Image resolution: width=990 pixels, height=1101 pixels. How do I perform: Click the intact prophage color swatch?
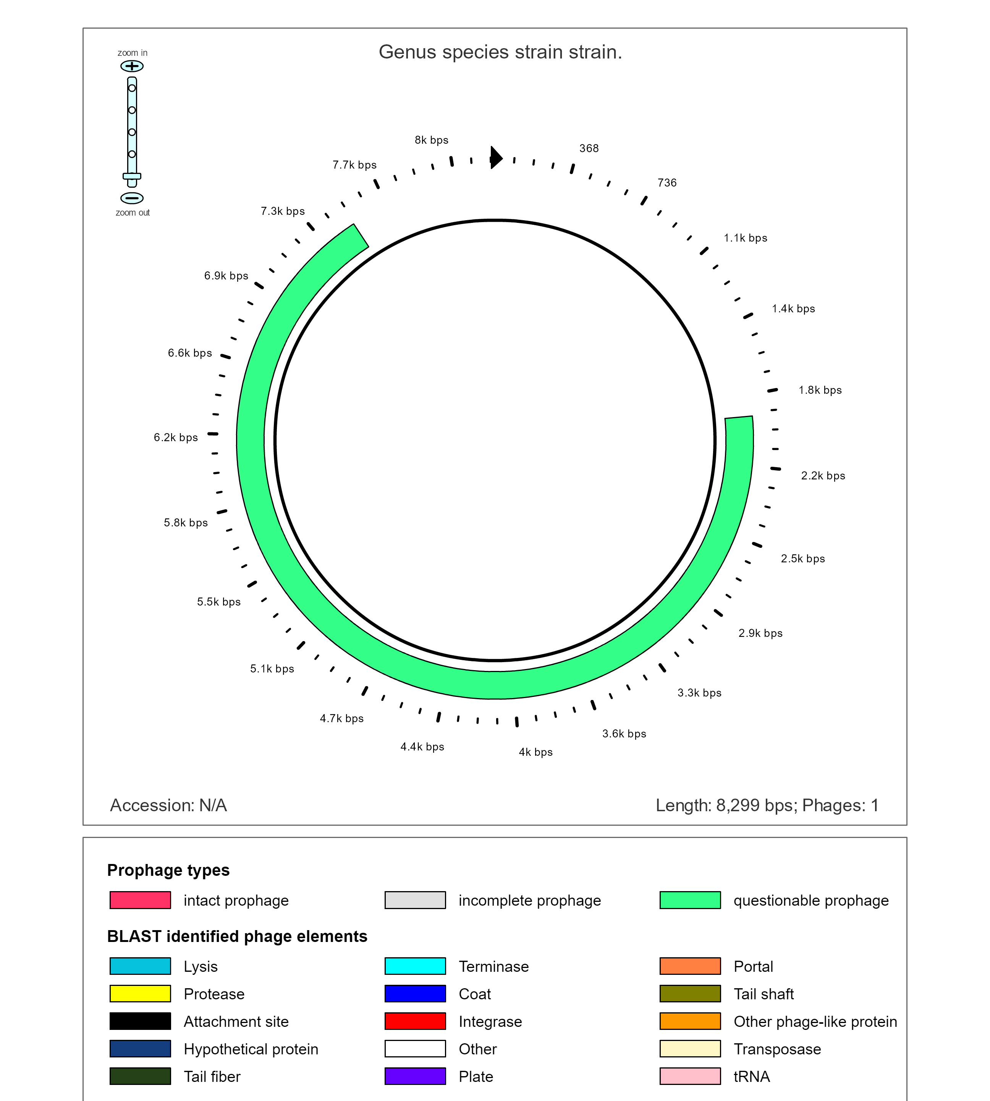[x=140, y=900]
